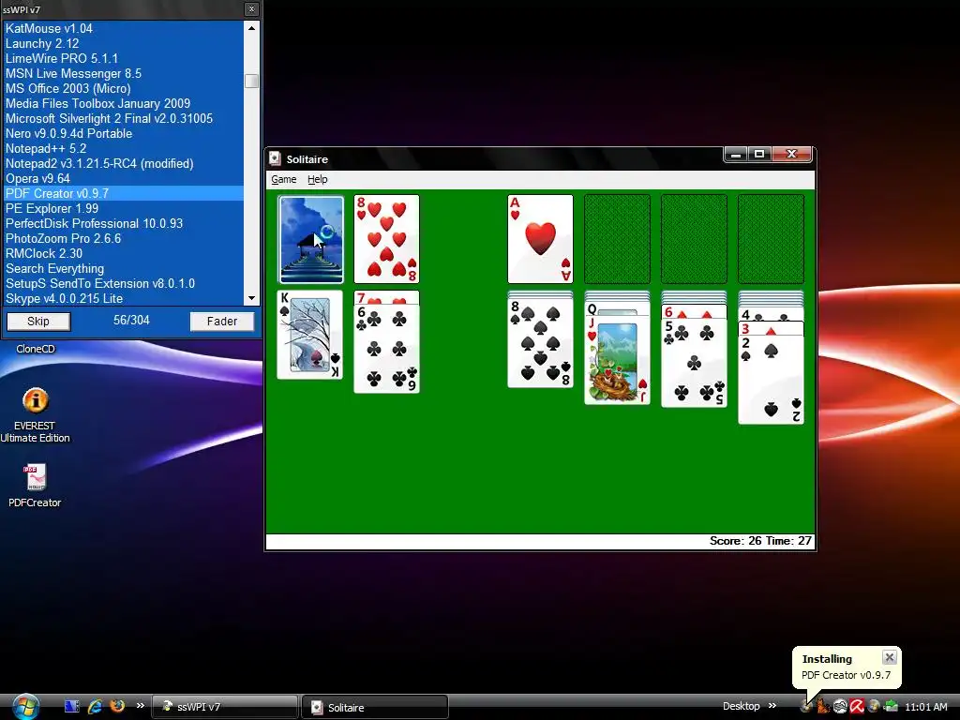Select Opera v9.64 entry
The width and height of the screenshot is (960, 720).
[124, 178]
